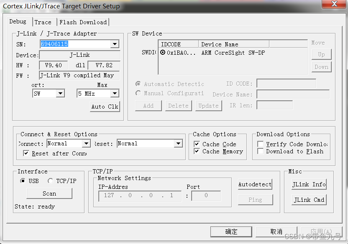This screenshot has width=348, height=244.
Task: Open the Port SW dropdown
Action: pyautogui.click(x=60, y=94)
